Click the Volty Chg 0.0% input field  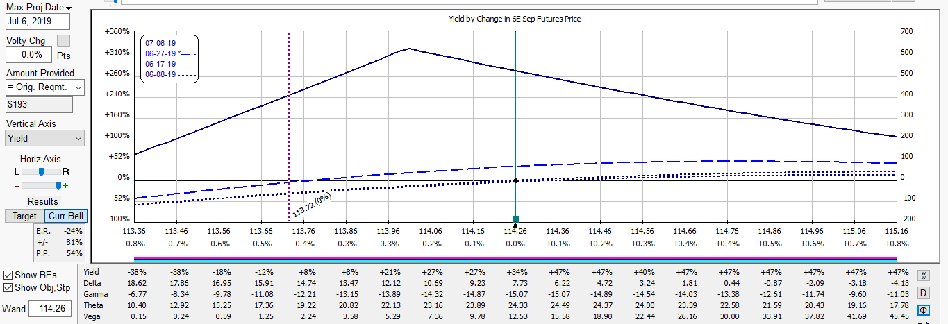click(x=28, y=54)
